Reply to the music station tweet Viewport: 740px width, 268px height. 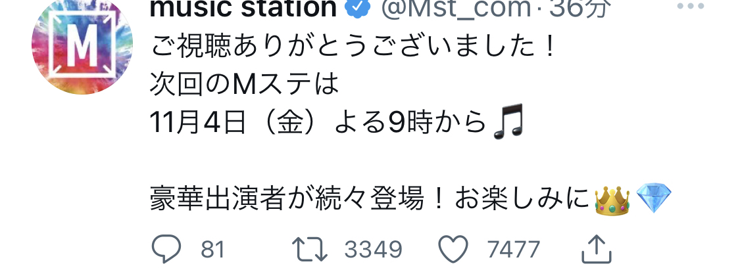(x=166, y=249)
